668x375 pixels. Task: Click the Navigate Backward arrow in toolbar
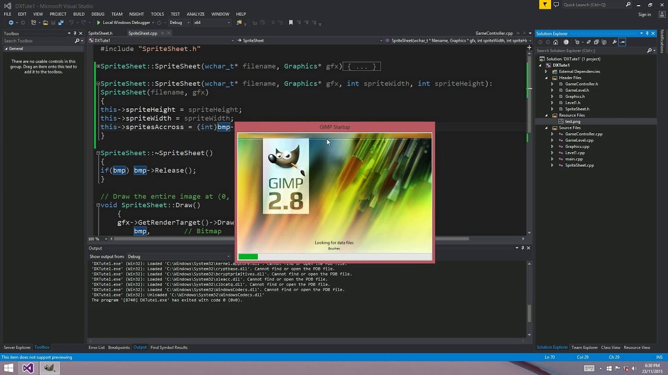pos(11,22)
